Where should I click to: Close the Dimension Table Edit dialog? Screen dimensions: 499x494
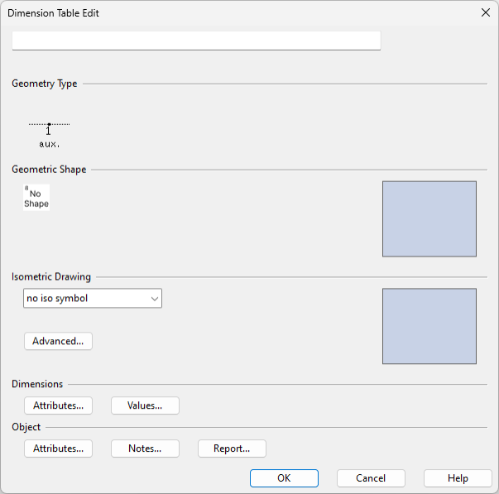[x=485, y=13]
